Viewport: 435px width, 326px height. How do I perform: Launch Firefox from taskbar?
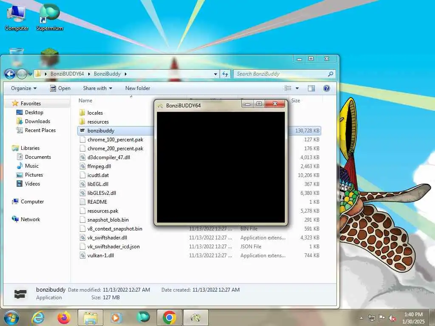64,318
